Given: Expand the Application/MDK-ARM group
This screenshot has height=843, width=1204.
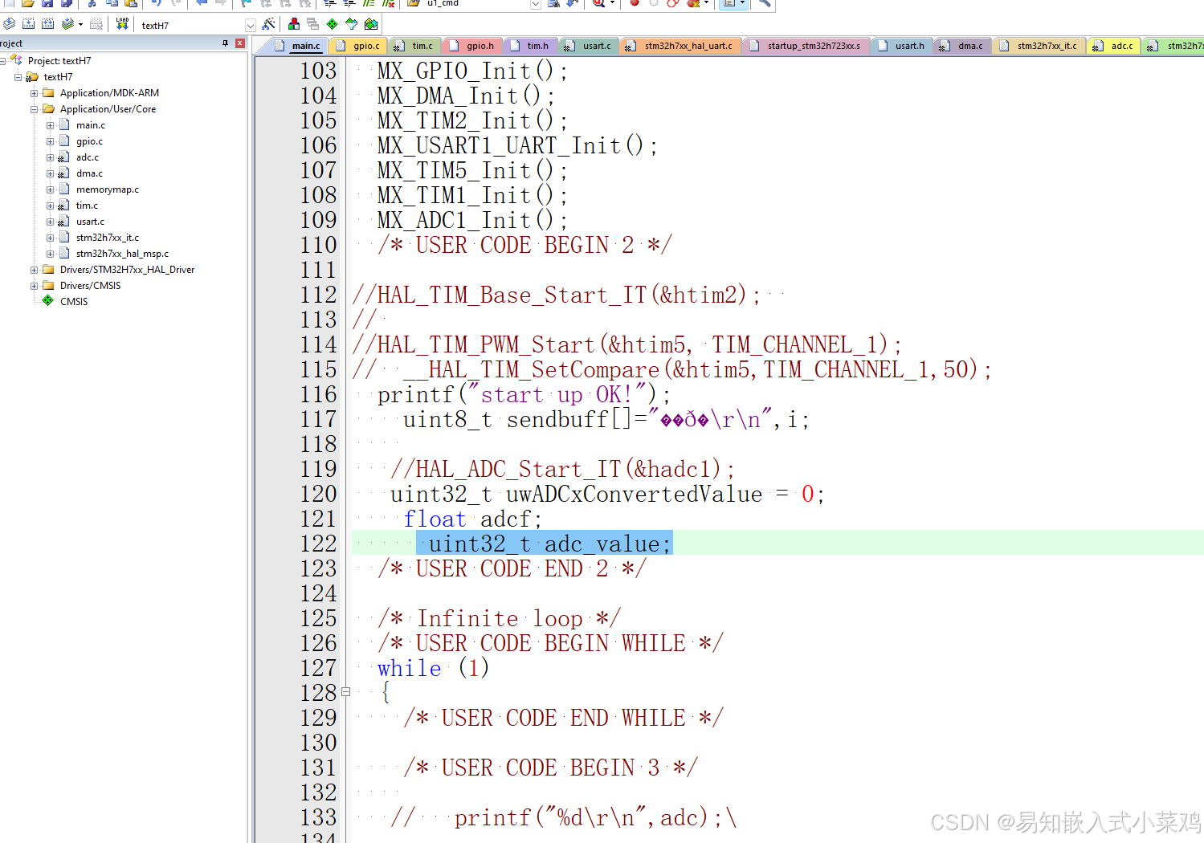Looking at the screenshot, I should [34, 93].
